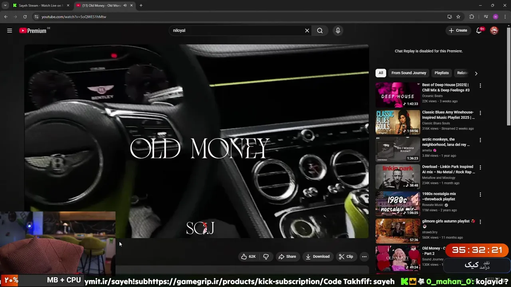
Task: Clear the search text with X icon
Action: (x=307, y=31)
